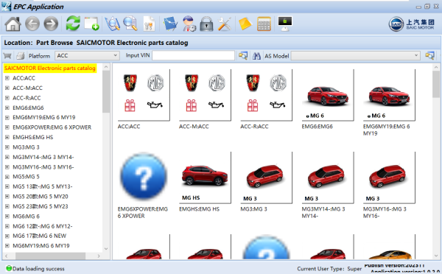Select EMG6MY19:EMG 6 MY19 tree item
This screenshot has width=442, height=274.
[44, 117]
